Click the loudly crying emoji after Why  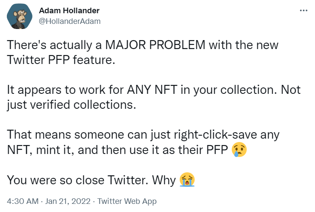[186, 180]
